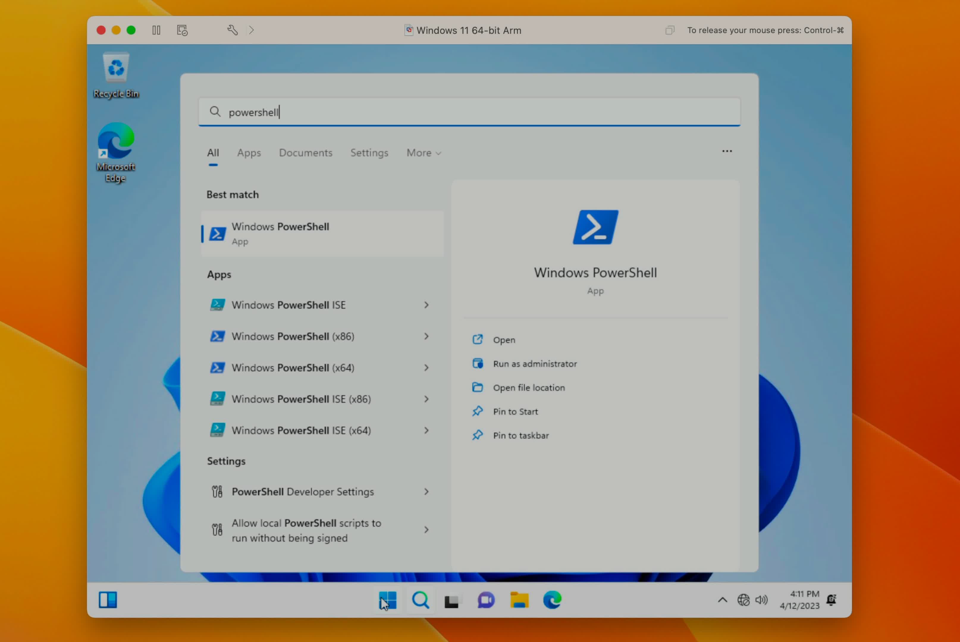Click the Search magnifier in the taskbar

click(421, 600)
